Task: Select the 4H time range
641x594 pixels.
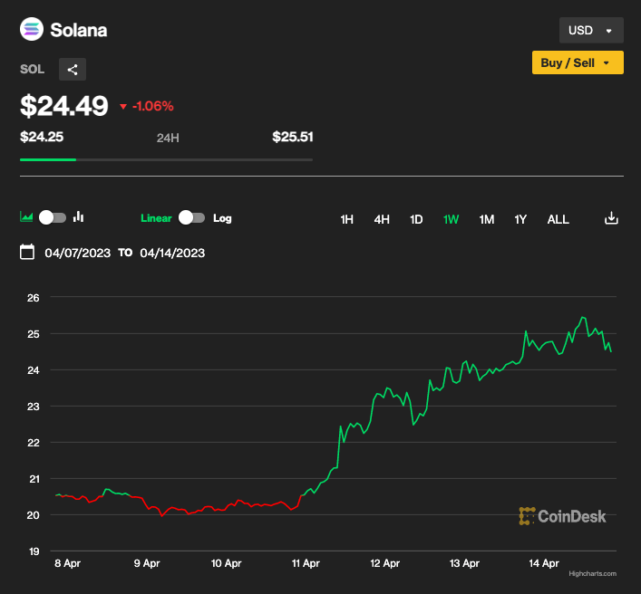Action: [x=382, y=220]
